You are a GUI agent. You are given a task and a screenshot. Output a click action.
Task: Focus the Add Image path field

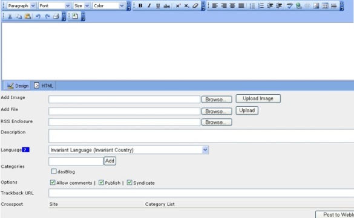[125, 100]
